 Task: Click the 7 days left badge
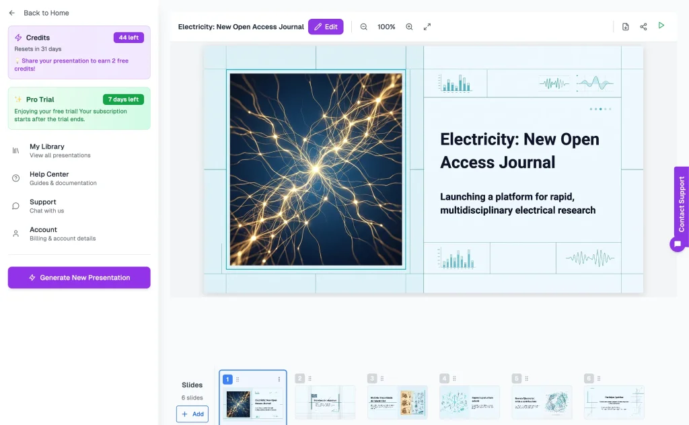(124, 100)
